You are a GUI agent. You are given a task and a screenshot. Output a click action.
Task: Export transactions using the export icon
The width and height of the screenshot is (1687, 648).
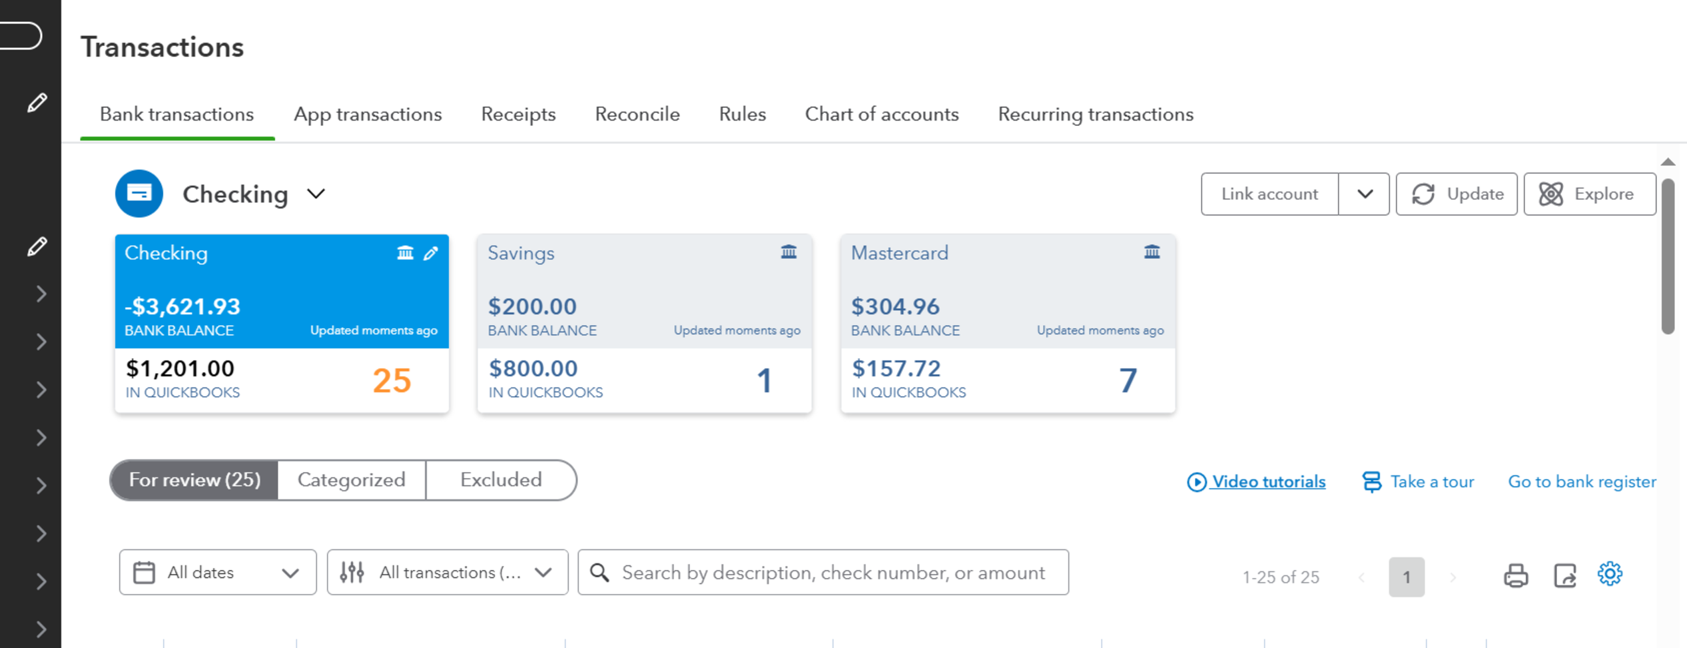click(1565, 575)
